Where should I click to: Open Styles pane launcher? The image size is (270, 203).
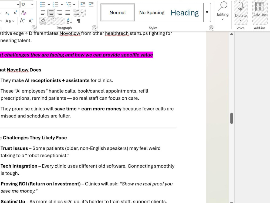[x=211, y=28]
